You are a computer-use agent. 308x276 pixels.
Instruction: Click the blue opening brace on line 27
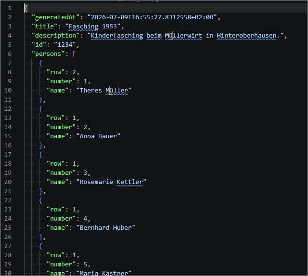point(40,246)
